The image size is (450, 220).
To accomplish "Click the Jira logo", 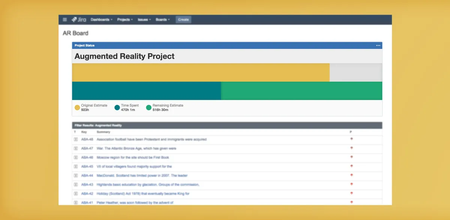I will click(79, 19).
